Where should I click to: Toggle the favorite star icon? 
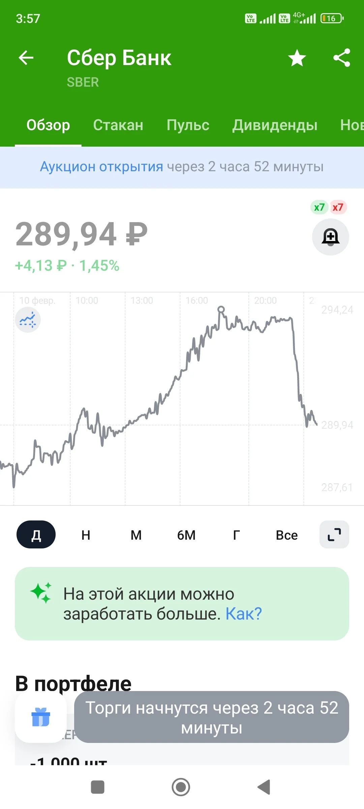tap(297, 58)
